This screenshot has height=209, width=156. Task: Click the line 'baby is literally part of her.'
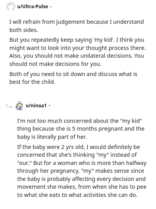52,137
